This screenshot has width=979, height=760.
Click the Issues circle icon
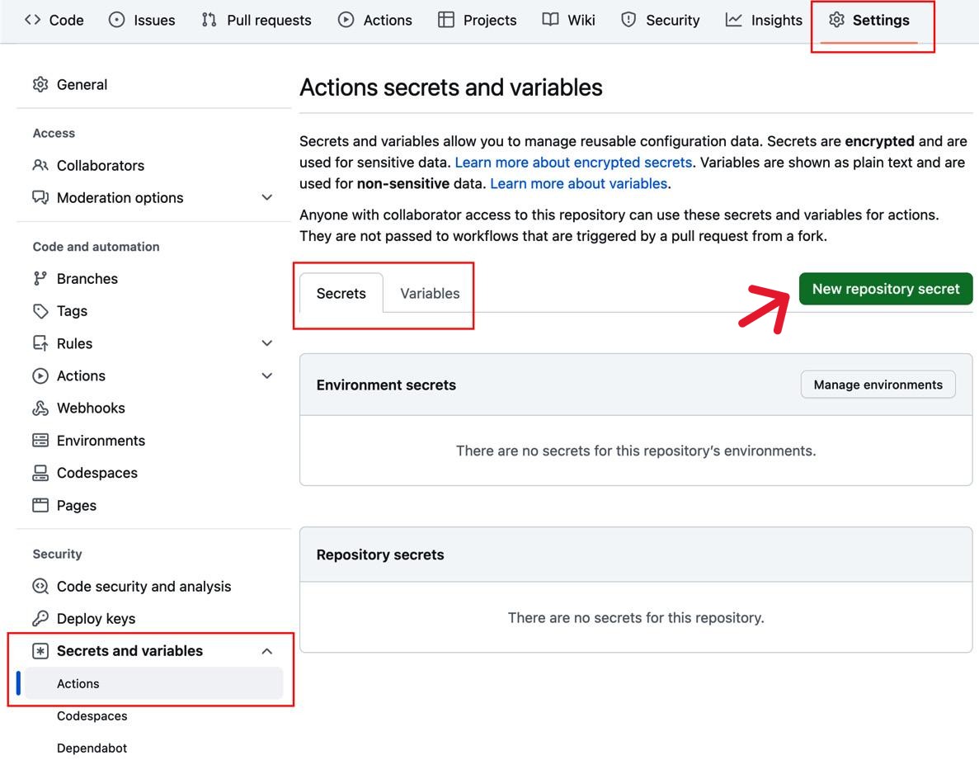(x=117, y=20)
